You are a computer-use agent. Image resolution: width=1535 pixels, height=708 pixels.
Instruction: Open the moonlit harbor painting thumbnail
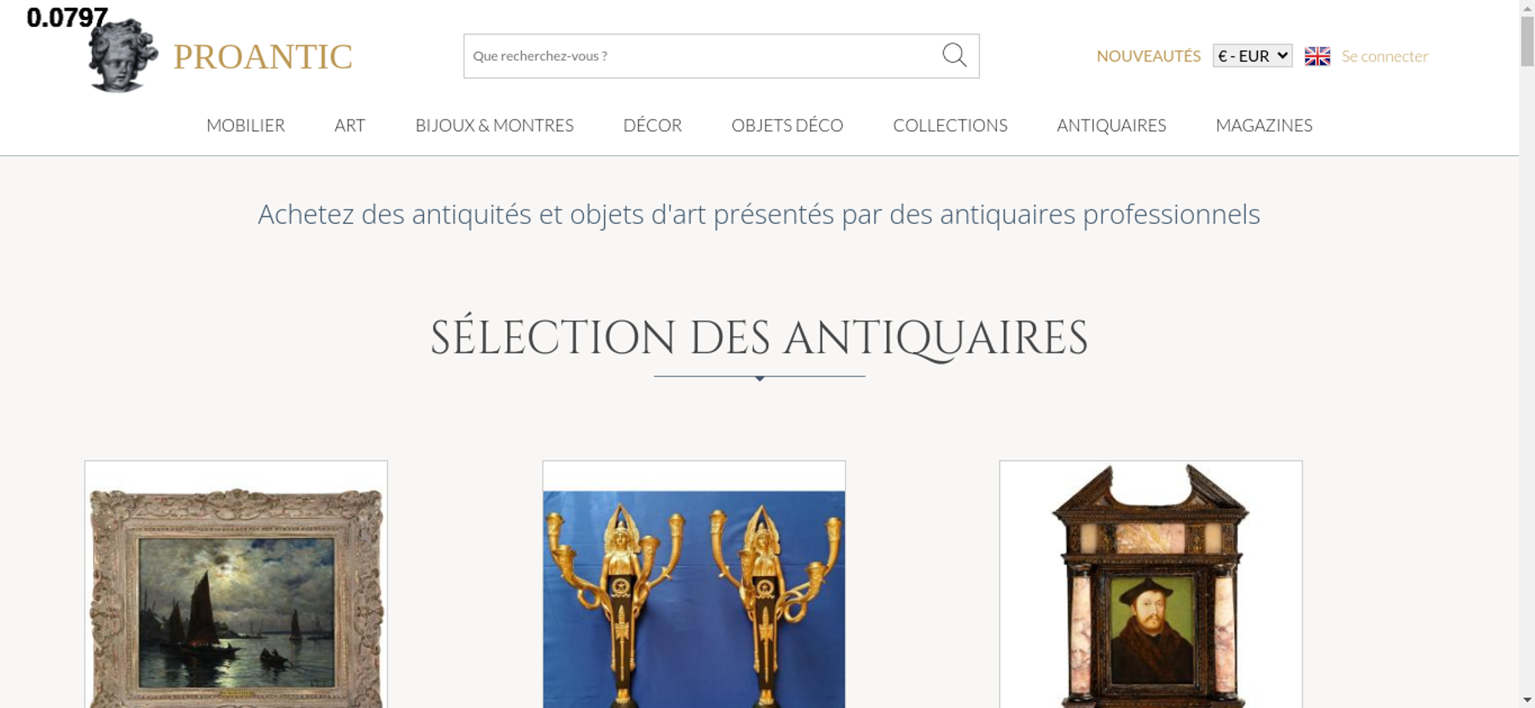click(x=236, y=585)
